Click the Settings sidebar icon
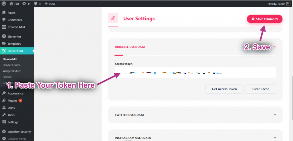The width and height of the screenshot is (293, 141). pyautogui.click(x=4, y=122)
